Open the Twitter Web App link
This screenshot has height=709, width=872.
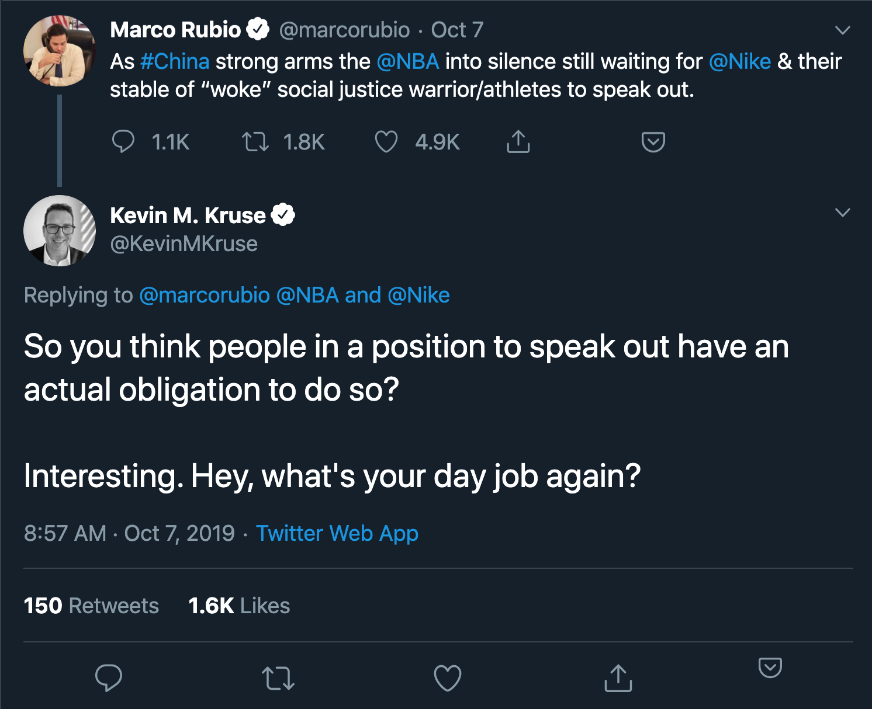pos(337,533)
